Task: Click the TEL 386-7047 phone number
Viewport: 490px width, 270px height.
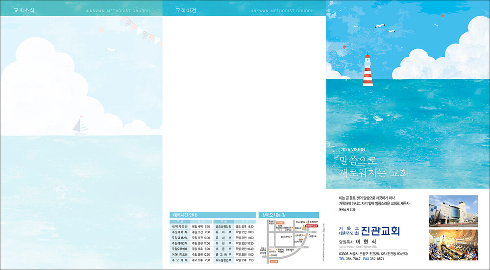Action: [x=349, y=259]
